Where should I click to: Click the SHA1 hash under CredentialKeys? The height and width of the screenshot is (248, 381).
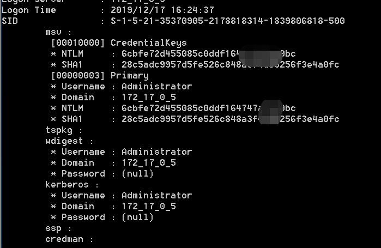coord(231,65)
